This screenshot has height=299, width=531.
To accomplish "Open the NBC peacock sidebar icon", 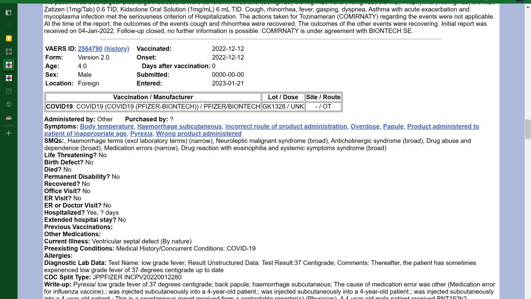I will pyautogui.click(x=9, y=118).
